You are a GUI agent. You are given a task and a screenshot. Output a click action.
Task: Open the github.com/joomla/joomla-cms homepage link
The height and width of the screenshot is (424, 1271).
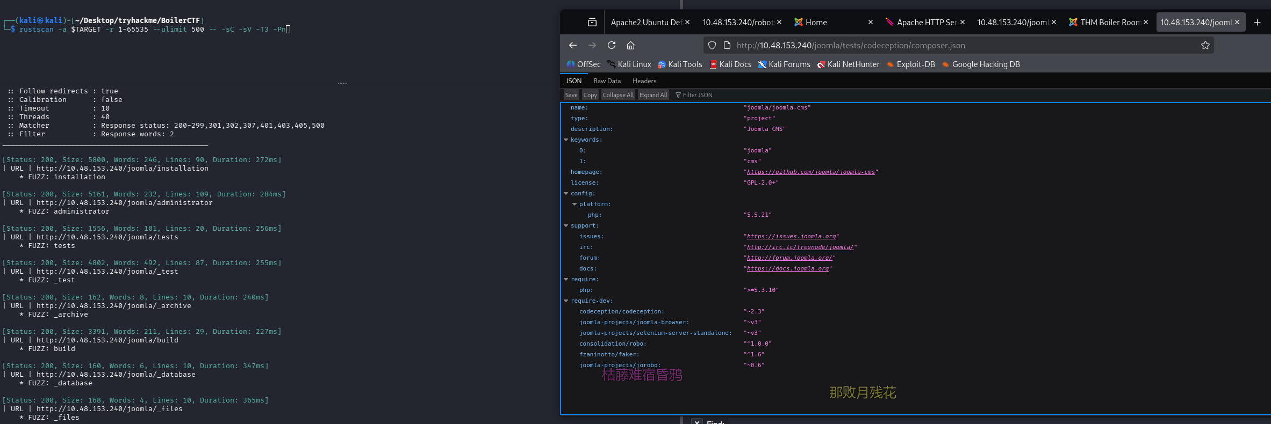click(x=810, y=172)
